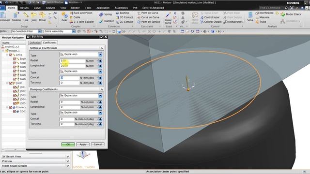Open the Trace analysis tool
The width and height of the screenshot is (310, 174).
click(261, 22)
